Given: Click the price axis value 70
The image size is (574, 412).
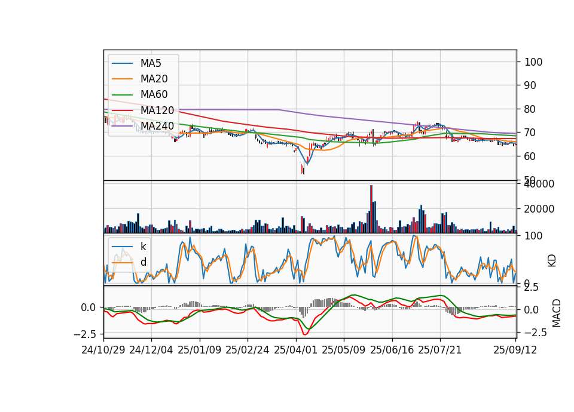Looking at the screenshot, I should 530,133.
